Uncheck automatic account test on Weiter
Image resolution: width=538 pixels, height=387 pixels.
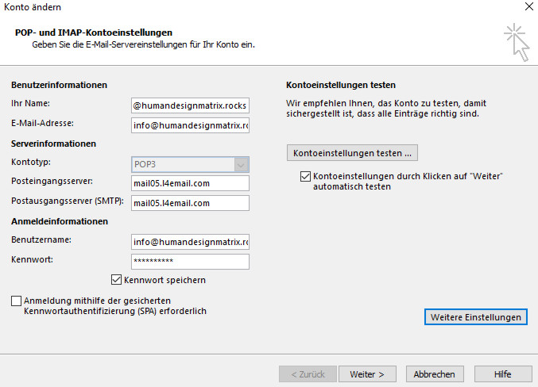306,176
